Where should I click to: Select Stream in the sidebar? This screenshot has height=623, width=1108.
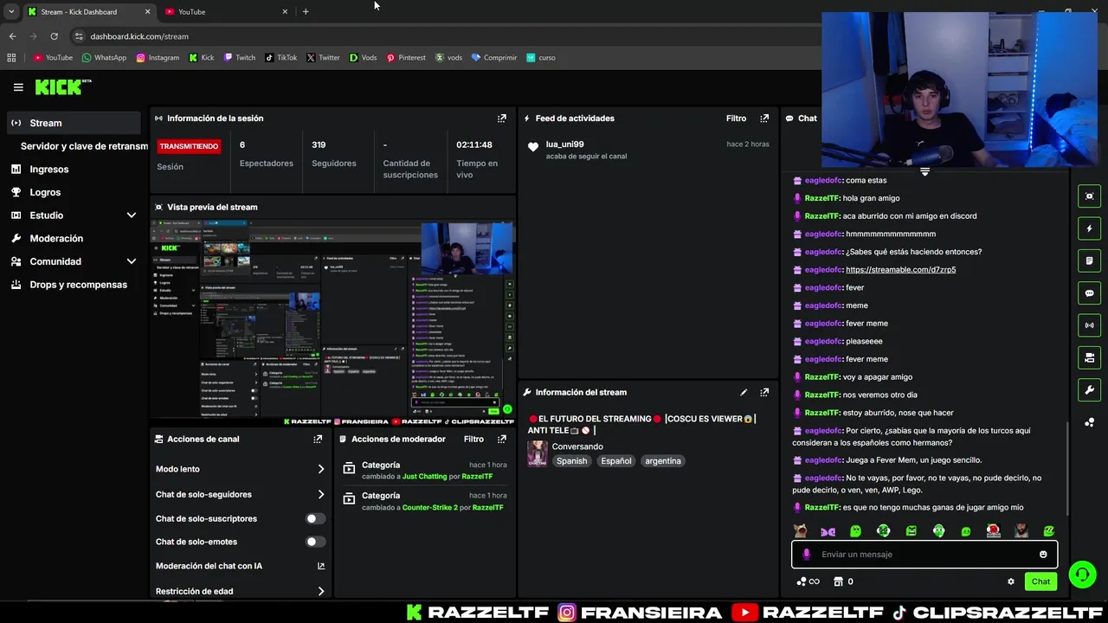click(74, 123)
